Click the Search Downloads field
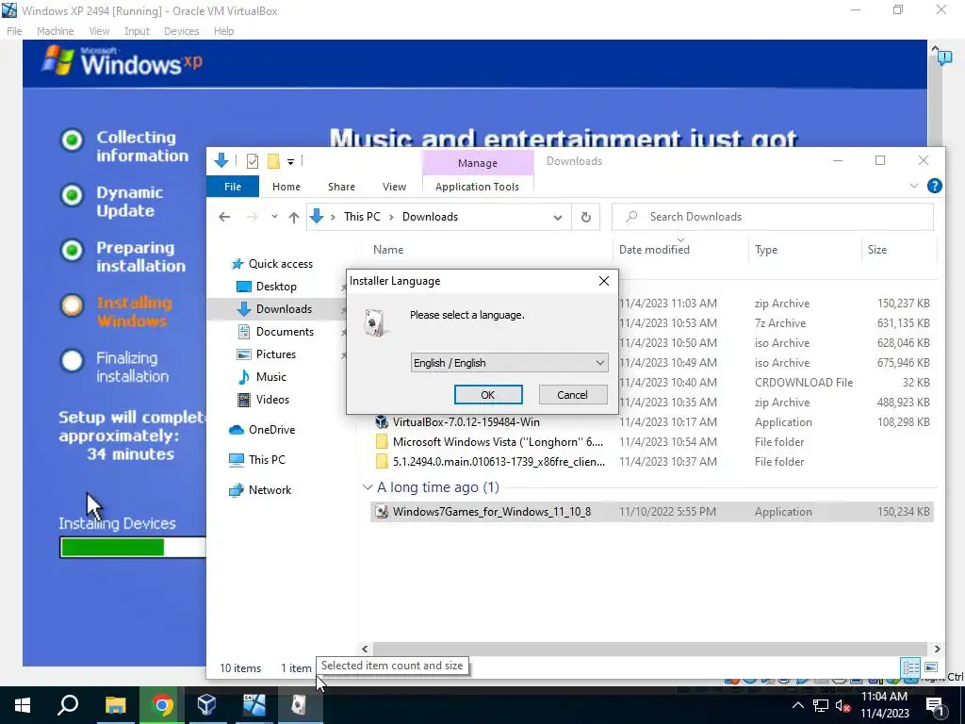965x724 pixels. point(773,217)
